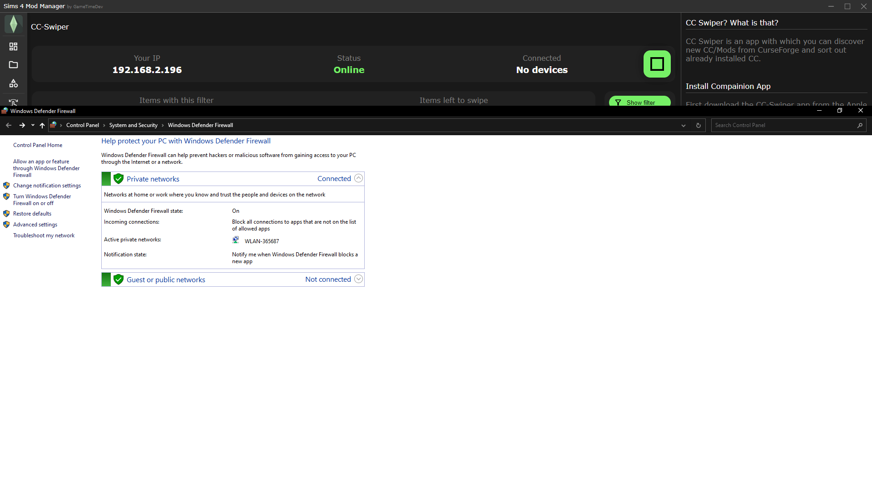Screen dimensions: 872x490
Task: Expand chevron after Control Panel breadcrumb
Action: pos(104,125)
